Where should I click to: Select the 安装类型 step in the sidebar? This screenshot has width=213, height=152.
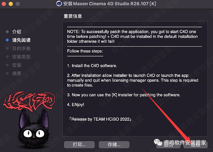coord(21,57)
